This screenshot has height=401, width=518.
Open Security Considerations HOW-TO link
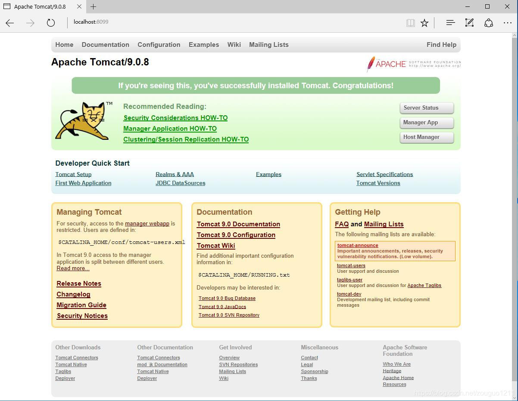click(x=175, y=118)
